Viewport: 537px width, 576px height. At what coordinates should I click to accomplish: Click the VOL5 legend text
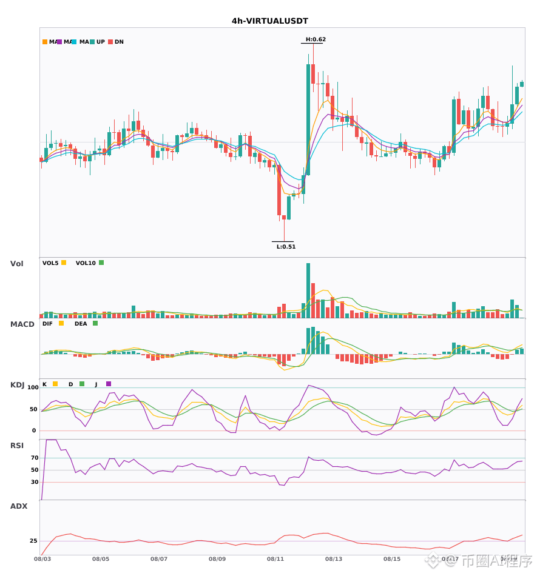point(50,263)
